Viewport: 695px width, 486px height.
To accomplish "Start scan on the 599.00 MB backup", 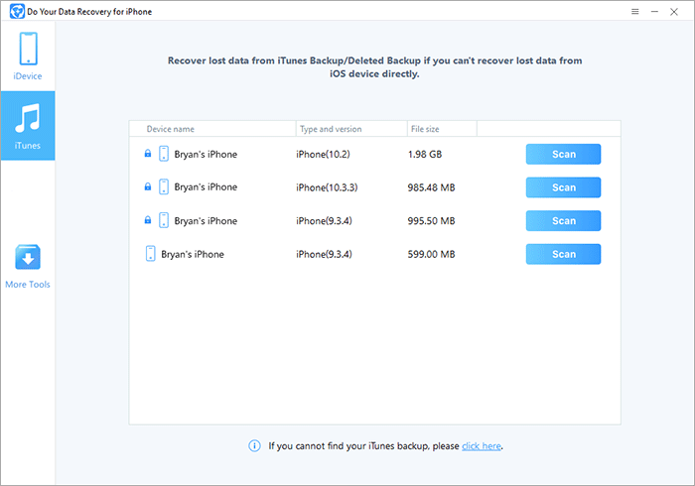I will pos(563,254).
